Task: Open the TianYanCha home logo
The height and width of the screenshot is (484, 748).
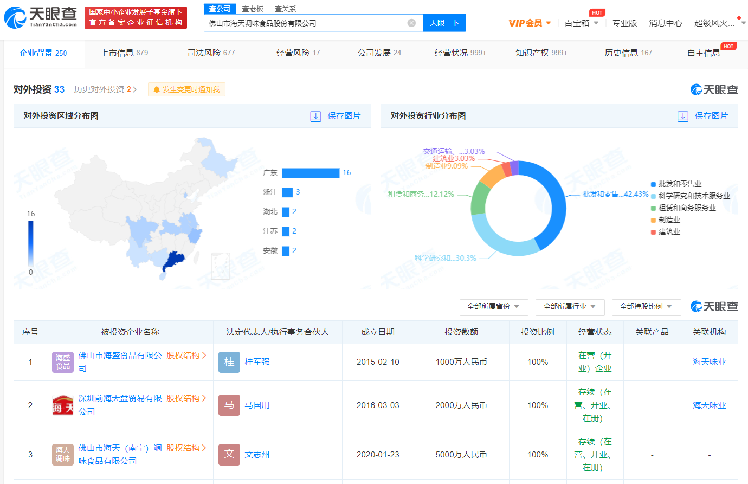Action: pos(41,17)
